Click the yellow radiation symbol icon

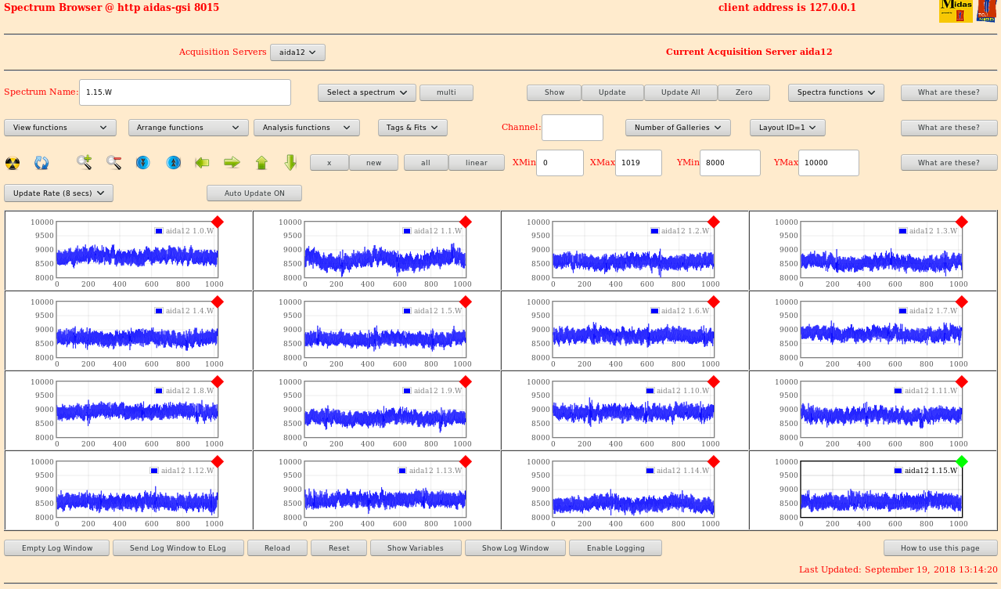[x=13, y=163]
